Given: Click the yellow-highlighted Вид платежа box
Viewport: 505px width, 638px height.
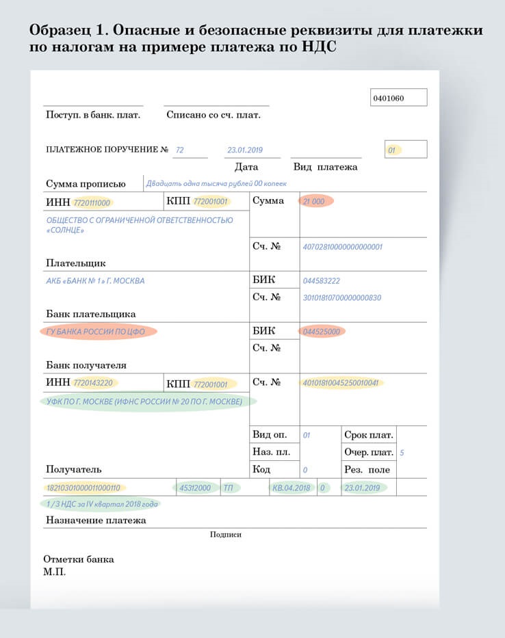Looking at the screenshot, I should pos(393,150).
